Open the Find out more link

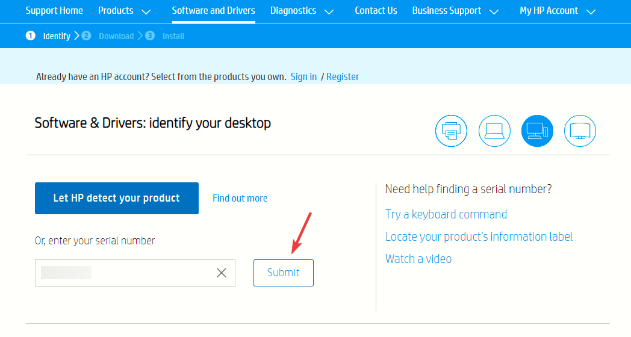[x=240, y=198]
